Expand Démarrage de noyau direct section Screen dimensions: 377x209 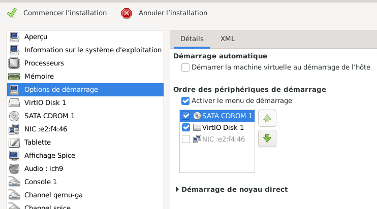177,189
